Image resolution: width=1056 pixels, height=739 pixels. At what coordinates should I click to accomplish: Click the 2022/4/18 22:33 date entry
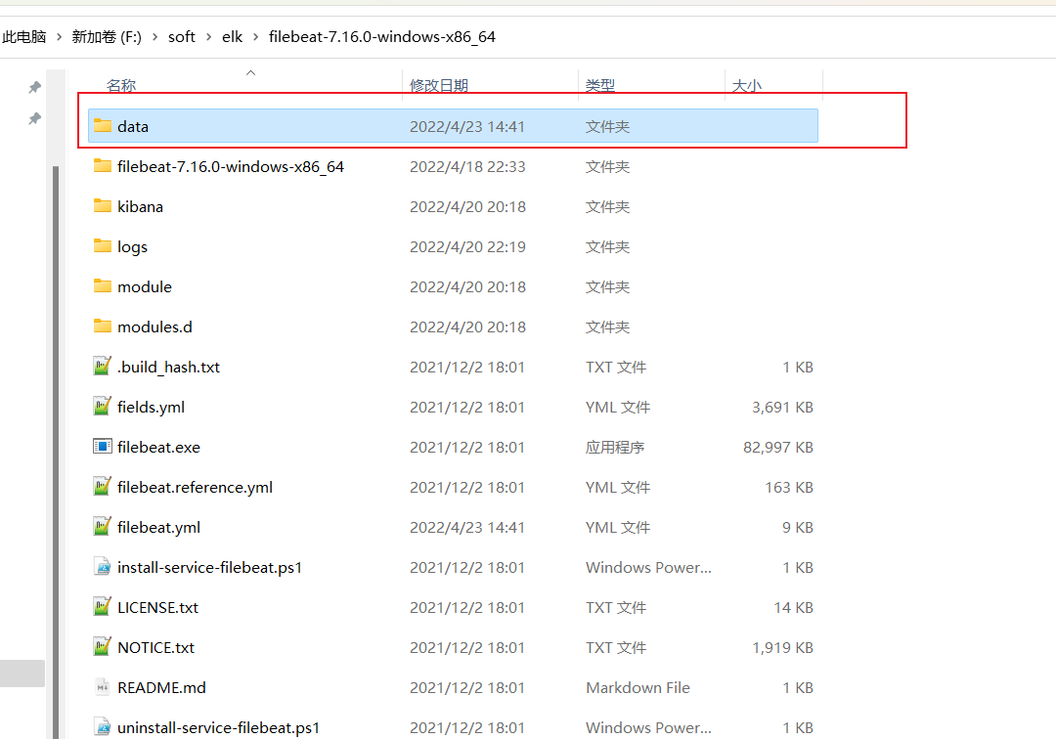click(x=467, y=167)
